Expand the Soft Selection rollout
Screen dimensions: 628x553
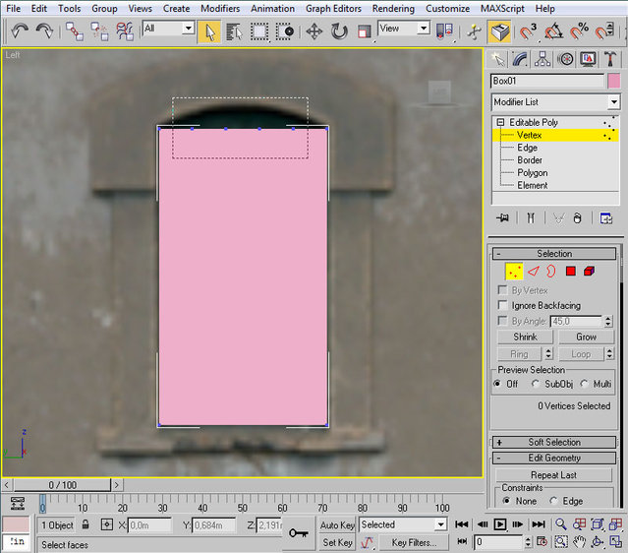click(554, 443)
